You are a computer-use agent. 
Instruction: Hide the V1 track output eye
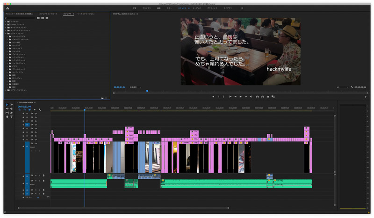tap(36, 143)
